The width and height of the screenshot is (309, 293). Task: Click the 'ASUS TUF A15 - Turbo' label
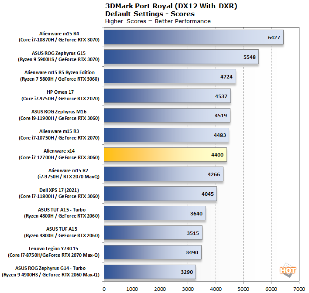point(62,210)
